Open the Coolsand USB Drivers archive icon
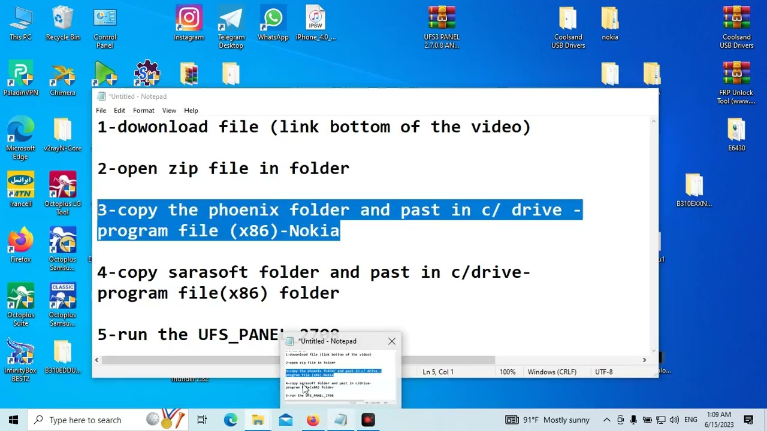 [736, 28]
